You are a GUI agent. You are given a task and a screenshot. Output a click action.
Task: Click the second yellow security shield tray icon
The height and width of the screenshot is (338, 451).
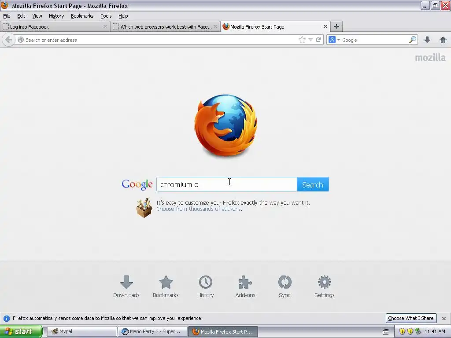410,331
